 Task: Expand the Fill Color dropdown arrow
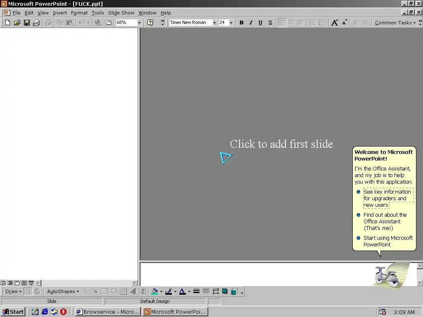(162, 291)
